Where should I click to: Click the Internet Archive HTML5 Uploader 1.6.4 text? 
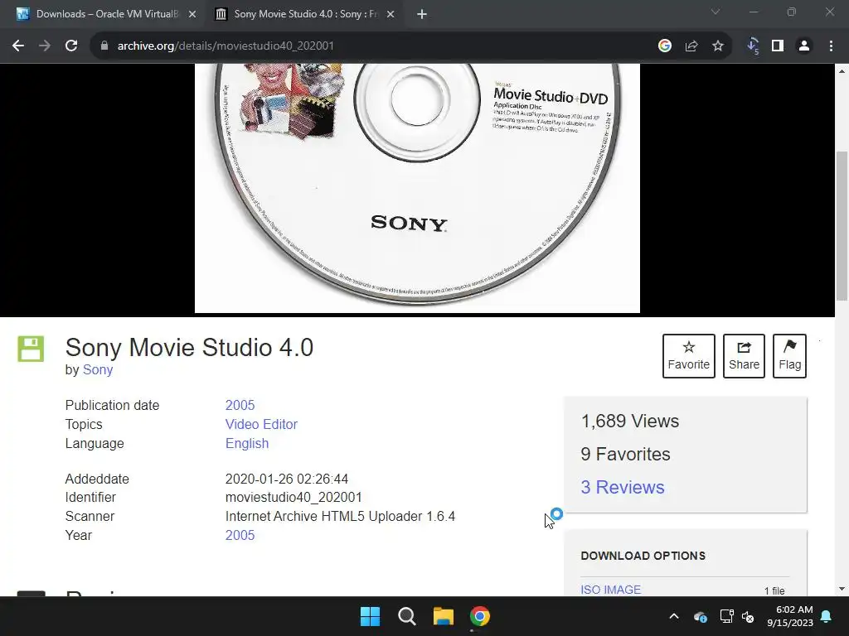click(x=340, y=516)
